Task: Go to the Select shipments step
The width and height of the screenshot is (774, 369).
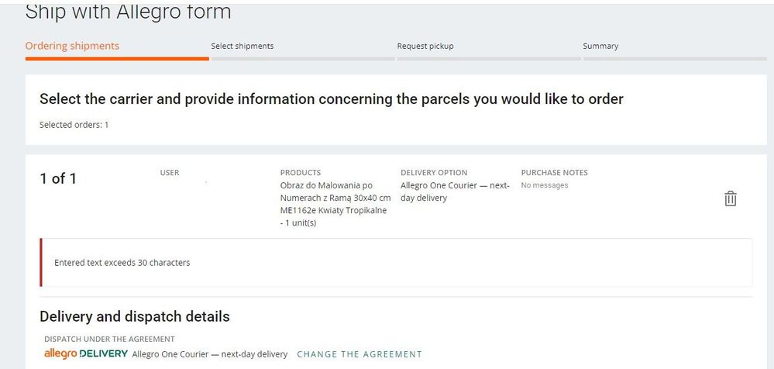Action: [243, 46]
